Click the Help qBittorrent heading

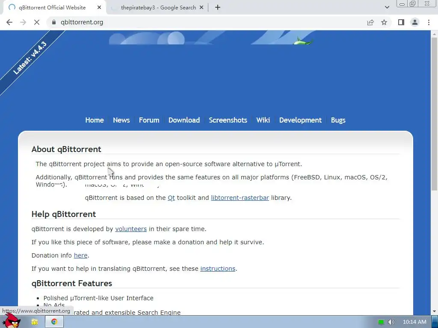tap(64, 214)
